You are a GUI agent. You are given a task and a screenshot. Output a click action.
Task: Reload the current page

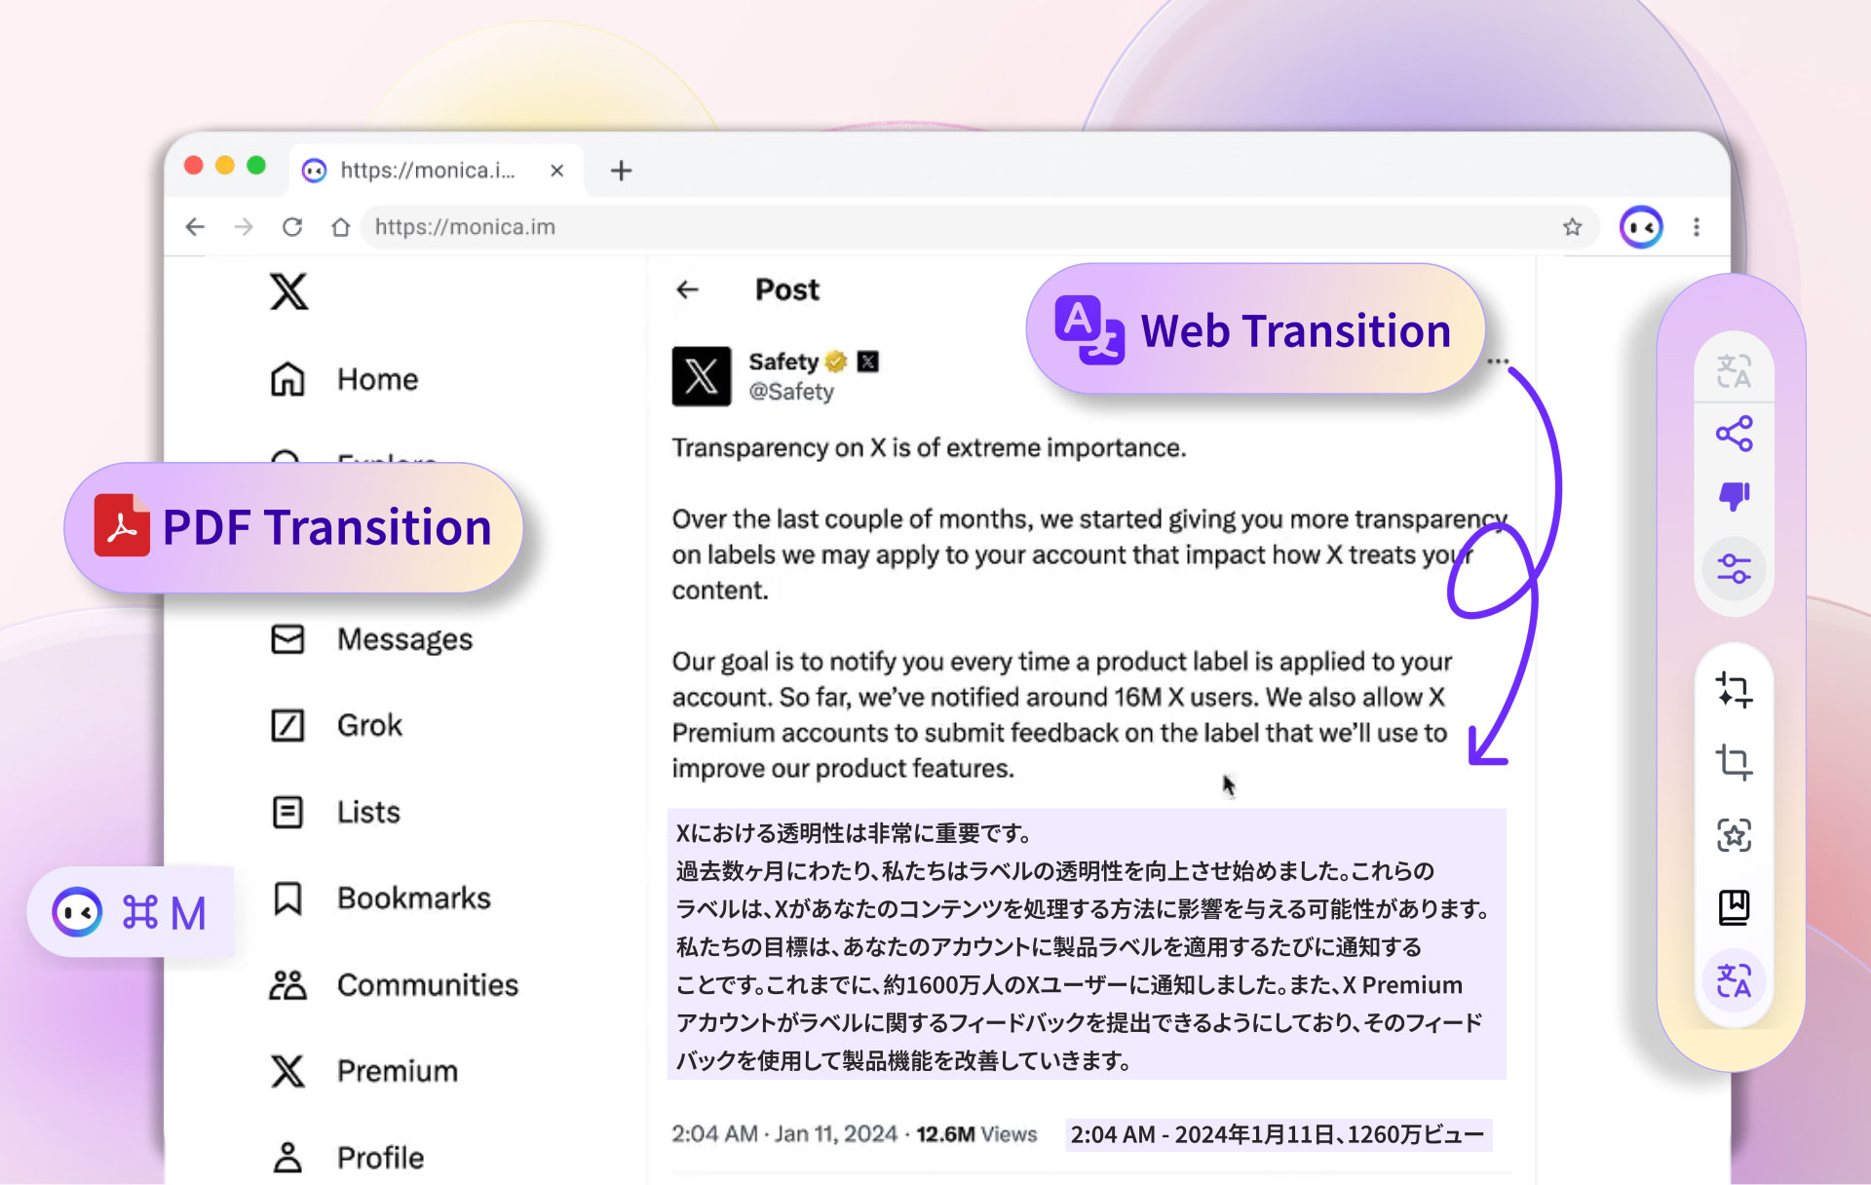tap(292, 226)
